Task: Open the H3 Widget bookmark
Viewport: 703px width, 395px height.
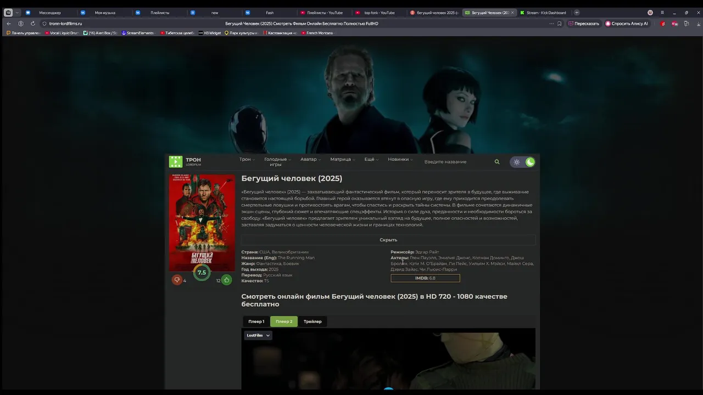Action: [x=210, y=33]
